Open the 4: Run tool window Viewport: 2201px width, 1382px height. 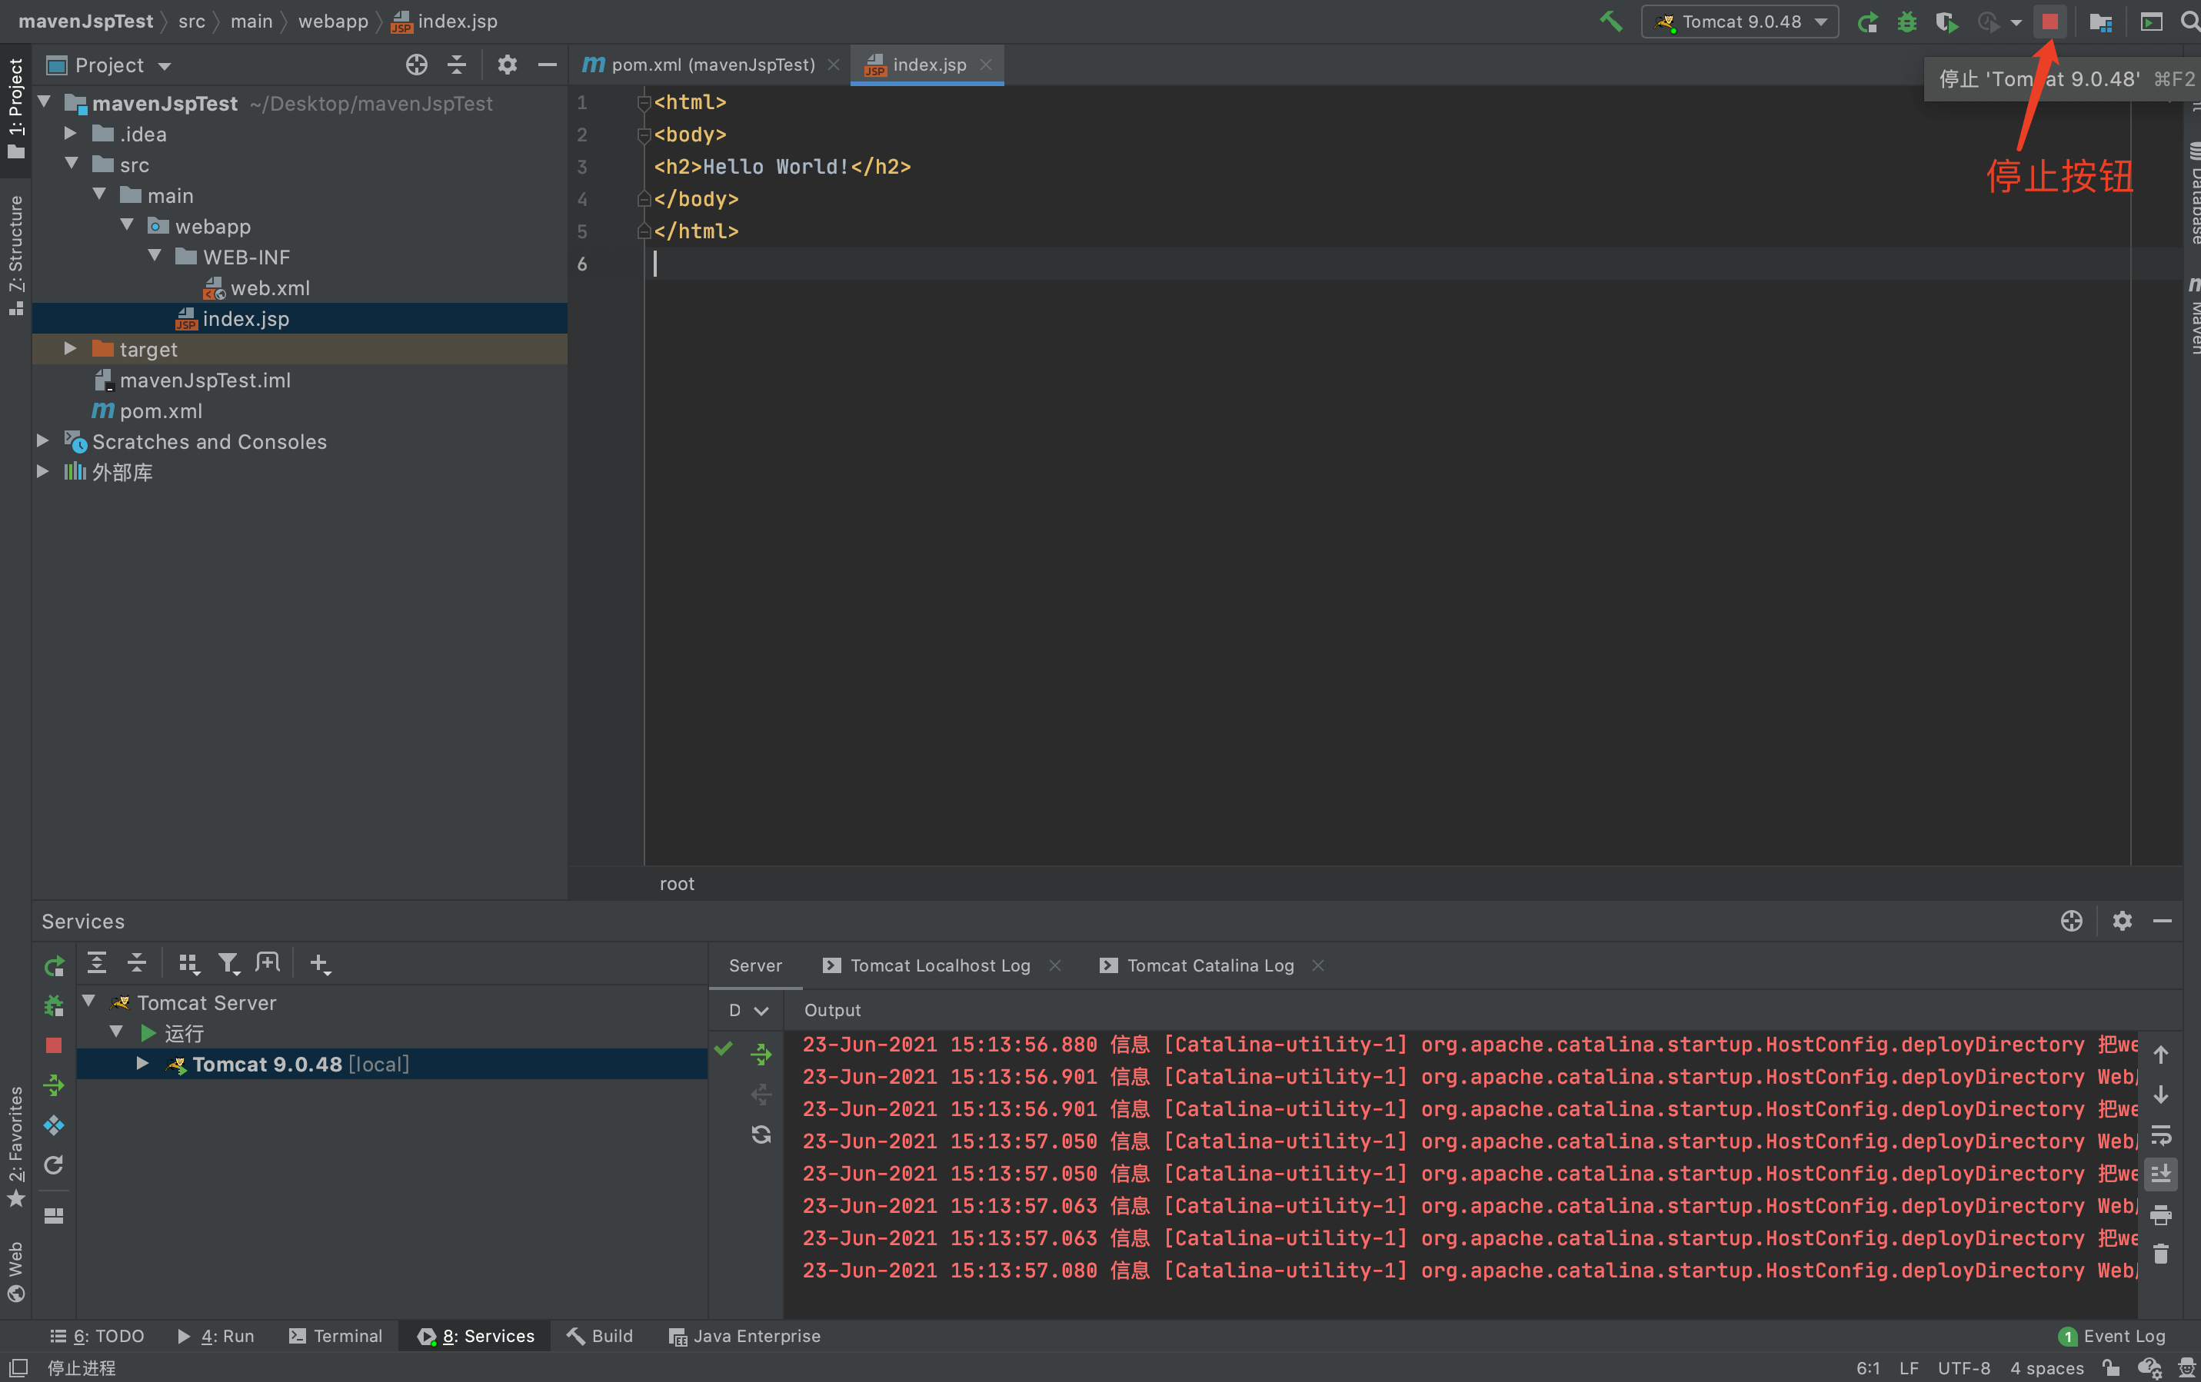215,1335
